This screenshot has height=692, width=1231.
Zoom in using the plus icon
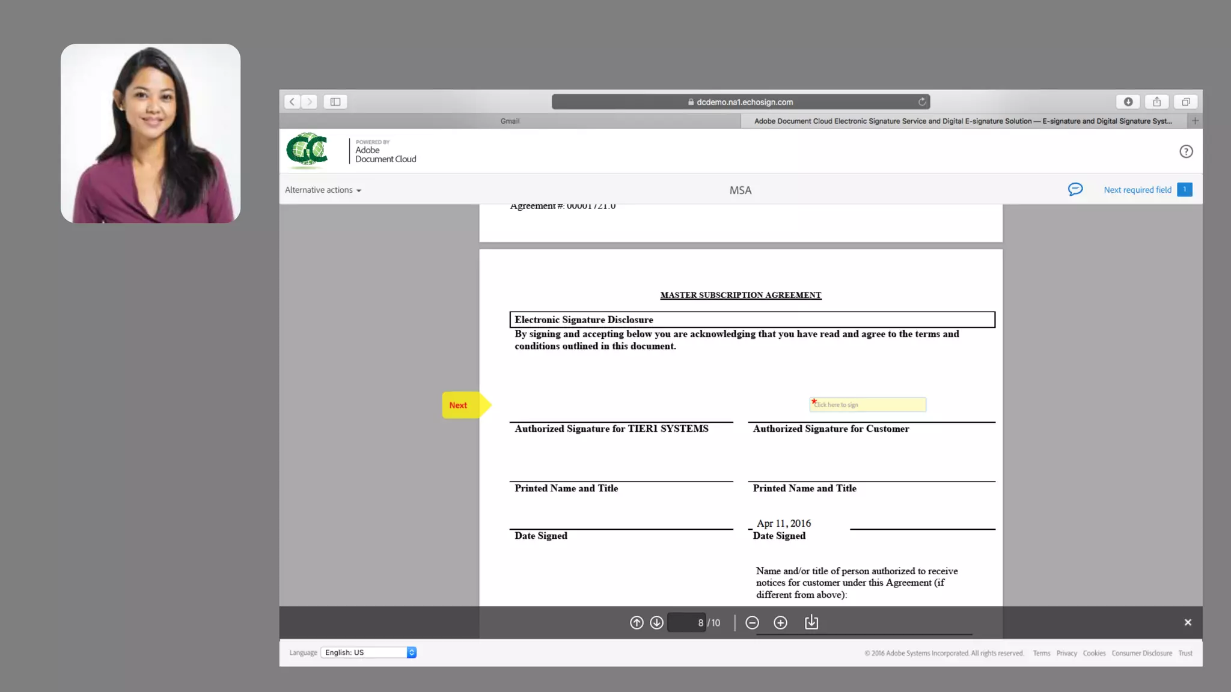(x=780, y=622)
